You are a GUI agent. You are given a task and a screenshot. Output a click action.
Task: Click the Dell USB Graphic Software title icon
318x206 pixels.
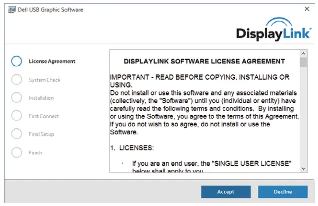point(12,10)
